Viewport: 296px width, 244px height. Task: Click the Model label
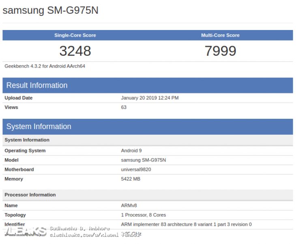(11, 160)
